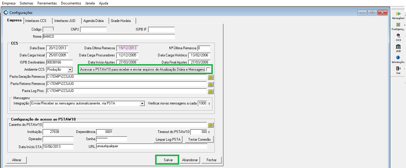Click the Pasta Log Proc. path field
Screen dimensions: 406x168
126,91
